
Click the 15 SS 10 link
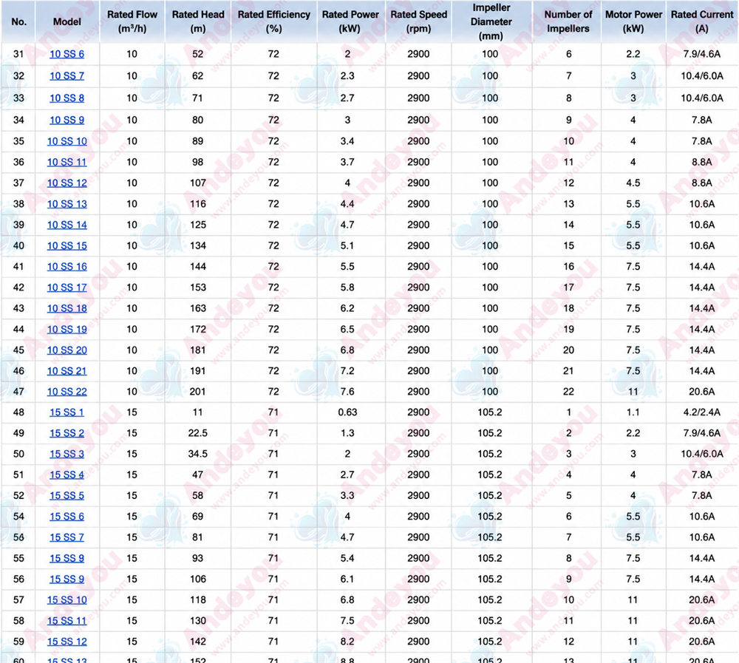67,600
